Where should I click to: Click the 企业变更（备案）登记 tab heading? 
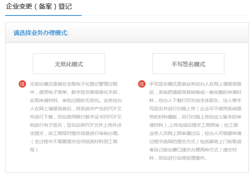pos(39,6)
